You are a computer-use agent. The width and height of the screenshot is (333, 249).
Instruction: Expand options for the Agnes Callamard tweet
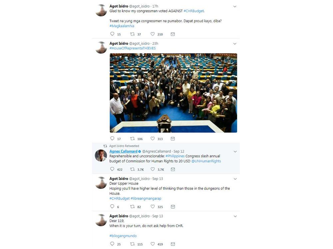(235, 152)
